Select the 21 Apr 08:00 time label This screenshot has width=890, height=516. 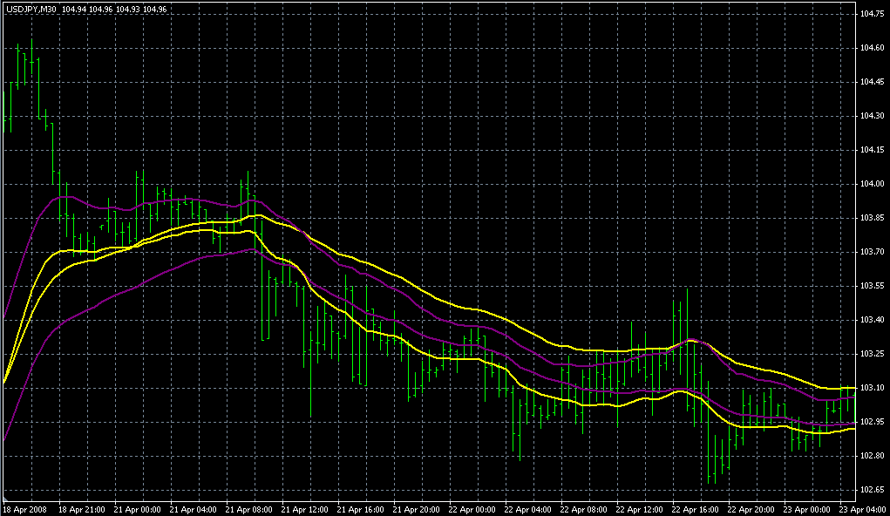click(x=249, y=509)
